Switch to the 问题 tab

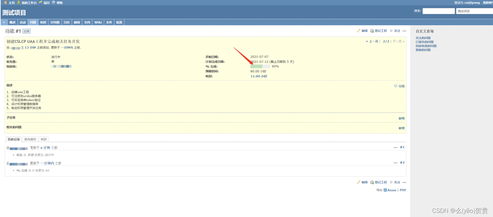[33, 22]
